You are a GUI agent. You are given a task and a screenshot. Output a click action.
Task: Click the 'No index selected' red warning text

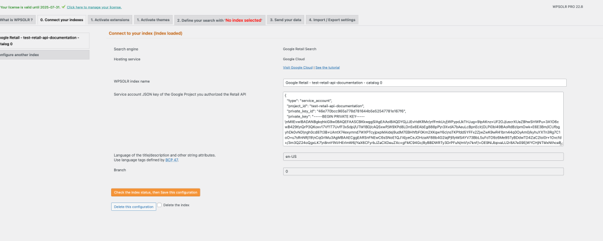[244, 20]
